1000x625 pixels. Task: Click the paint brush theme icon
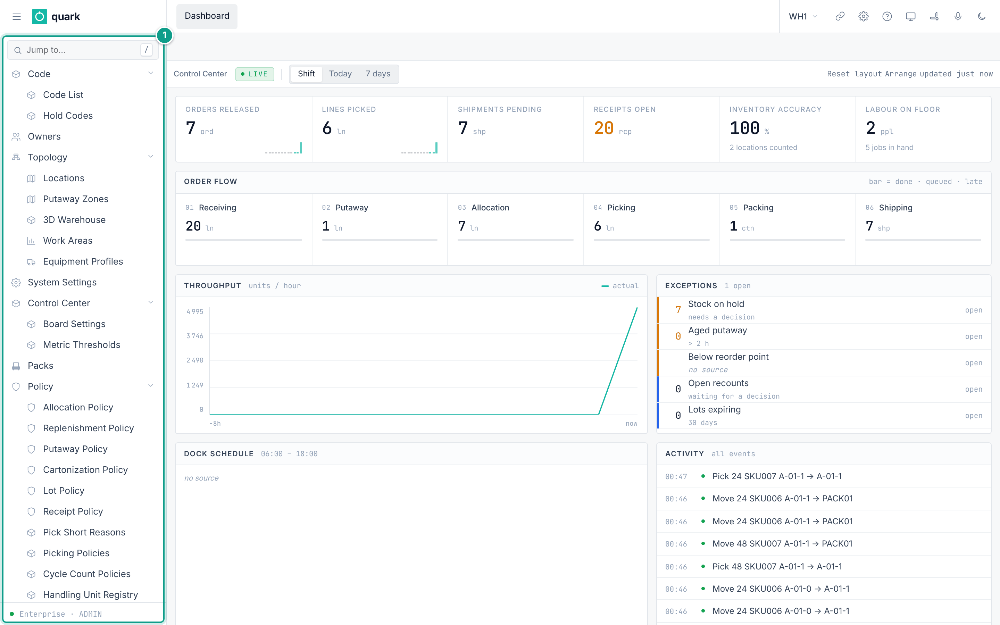(934, 17)
